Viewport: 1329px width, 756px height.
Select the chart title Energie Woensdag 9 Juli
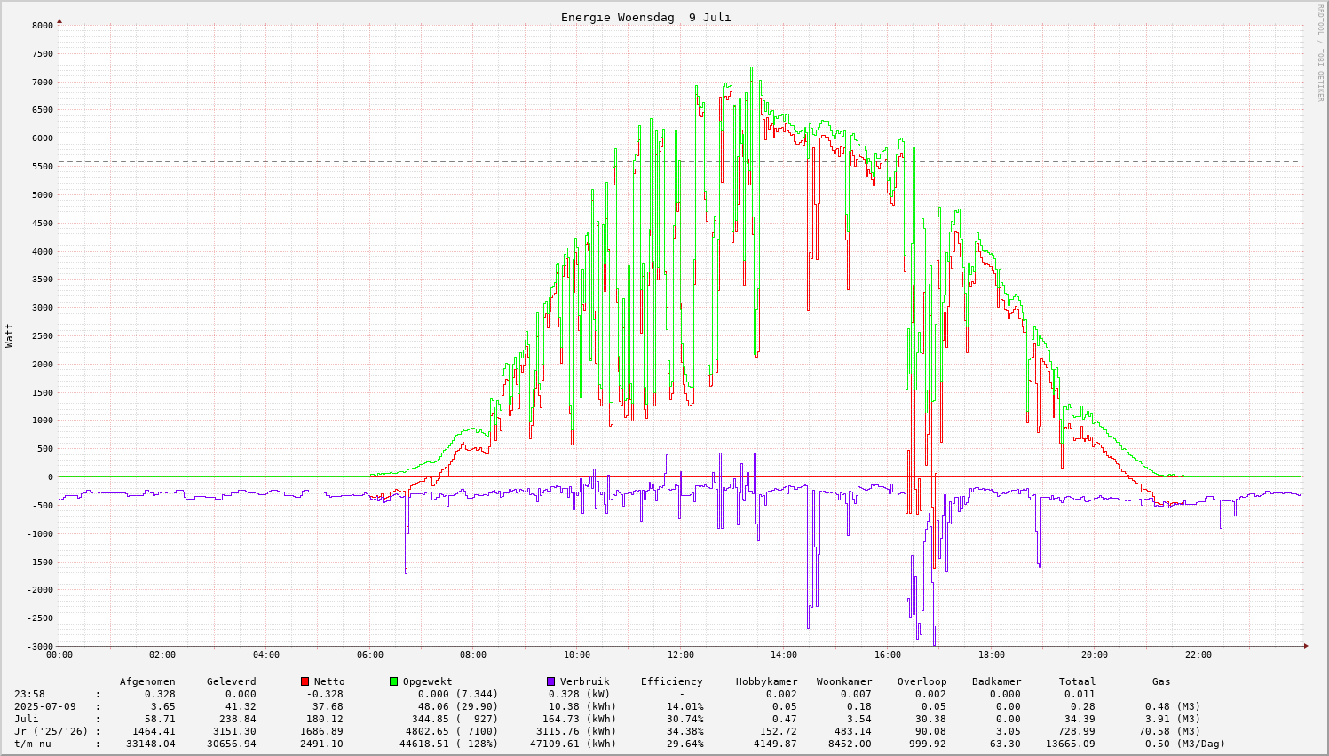pos(645,18)
